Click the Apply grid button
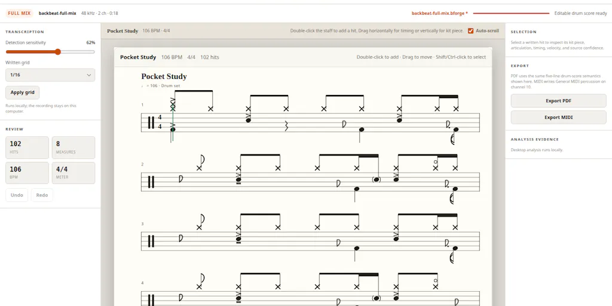This screenshot has width=612, height=306. (22, 93)
